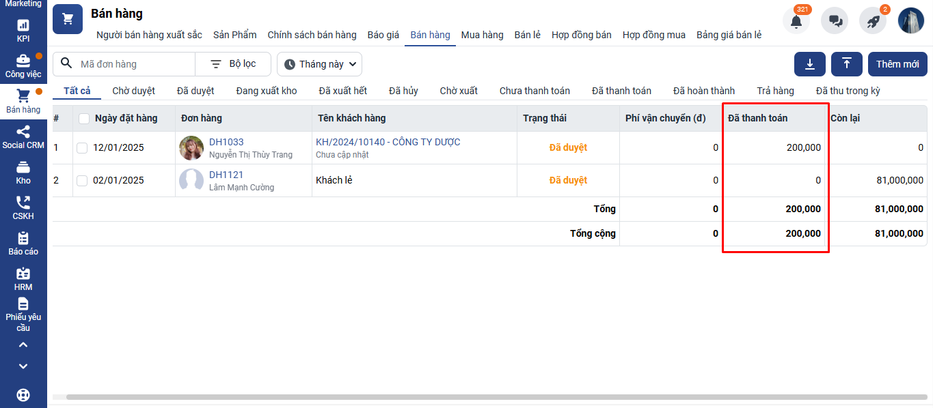This screenshot has width=933, height=408.
Task: Tick the select-all checkbox in header
Action: (84, 119)
